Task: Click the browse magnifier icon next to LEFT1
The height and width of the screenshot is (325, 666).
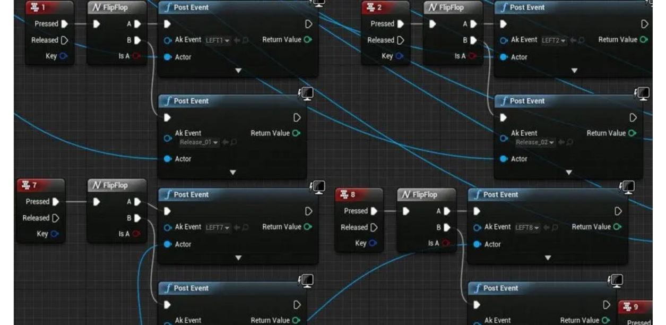Action: [x=245, y=40]
